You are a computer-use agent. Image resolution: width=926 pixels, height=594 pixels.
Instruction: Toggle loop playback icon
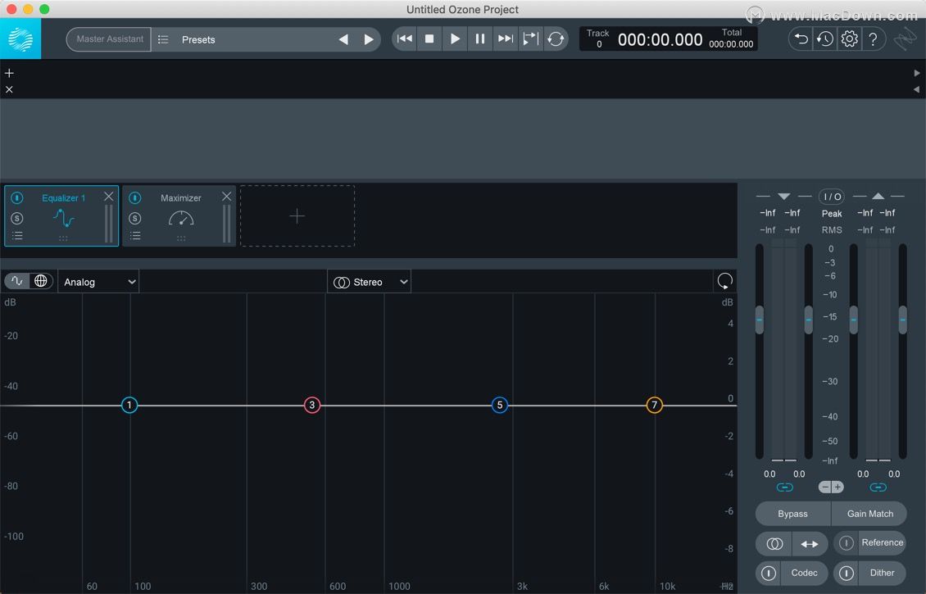556,39
